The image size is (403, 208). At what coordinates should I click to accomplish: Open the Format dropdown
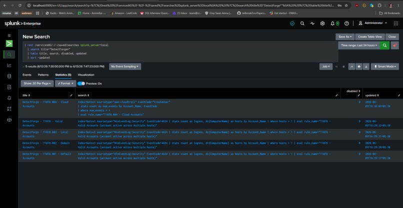pyautogui.click(x=65, y=83)
